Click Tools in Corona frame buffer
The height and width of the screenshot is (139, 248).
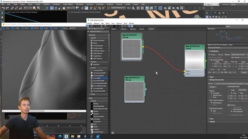(x=54, y=28)
